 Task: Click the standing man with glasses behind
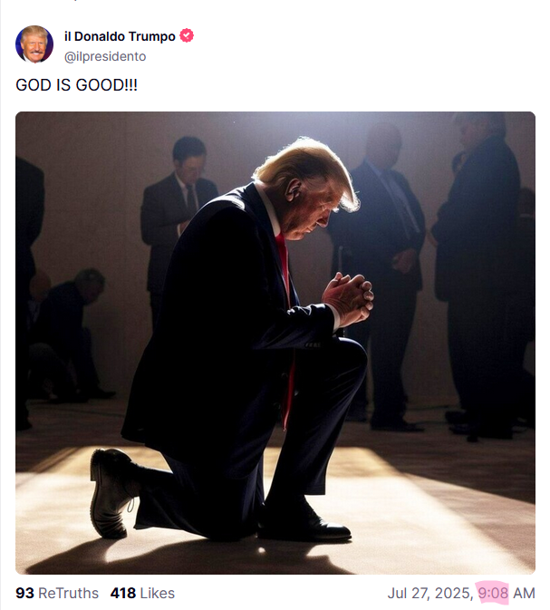[179, 218]
